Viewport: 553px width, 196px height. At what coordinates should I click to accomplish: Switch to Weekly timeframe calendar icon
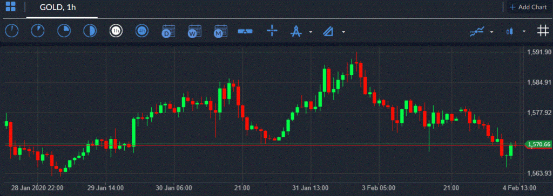click(x=194, y=31)
